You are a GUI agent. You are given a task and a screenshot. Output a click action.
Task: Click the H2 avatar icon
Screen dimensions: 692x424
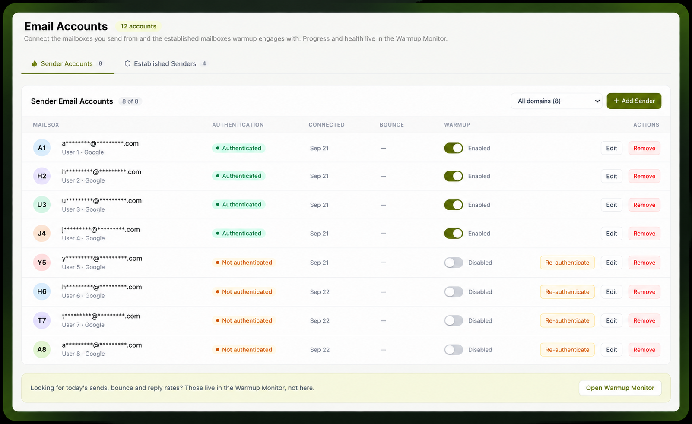pos(42,176)
